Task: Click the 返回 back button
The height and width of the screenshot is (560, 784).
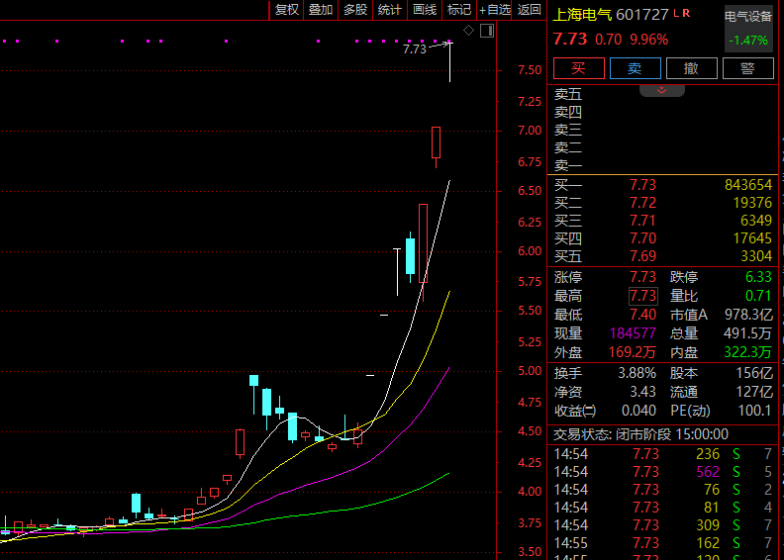Action: coord(530,10)
